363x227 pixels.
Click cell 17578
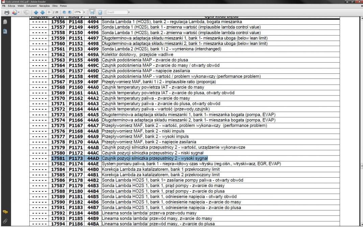pyautogui.click(x=58, y=142)
